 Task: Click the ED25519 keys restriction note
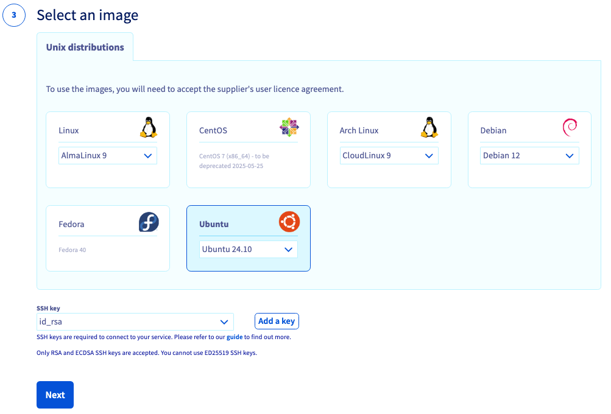click(x=147, y=353)
